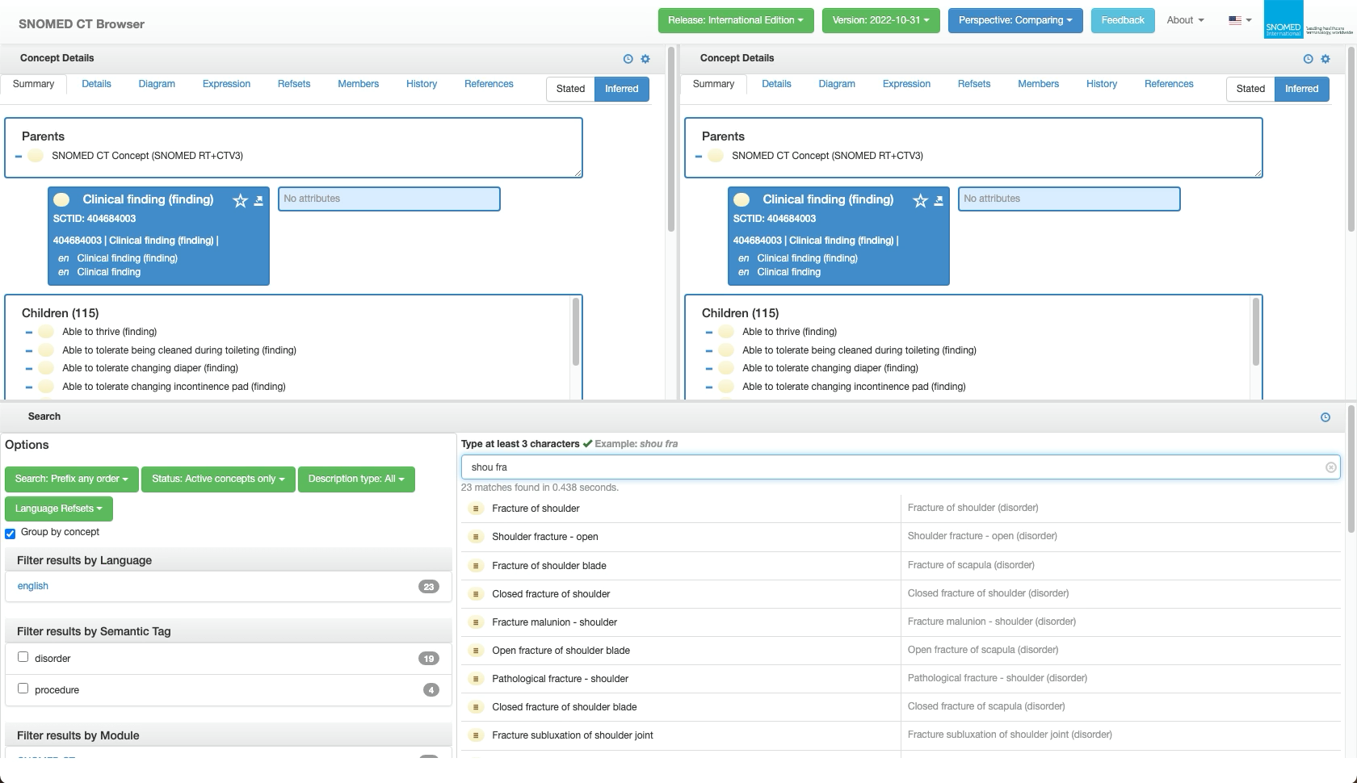
Task: Click the left No attributes field
Action: 389,199
